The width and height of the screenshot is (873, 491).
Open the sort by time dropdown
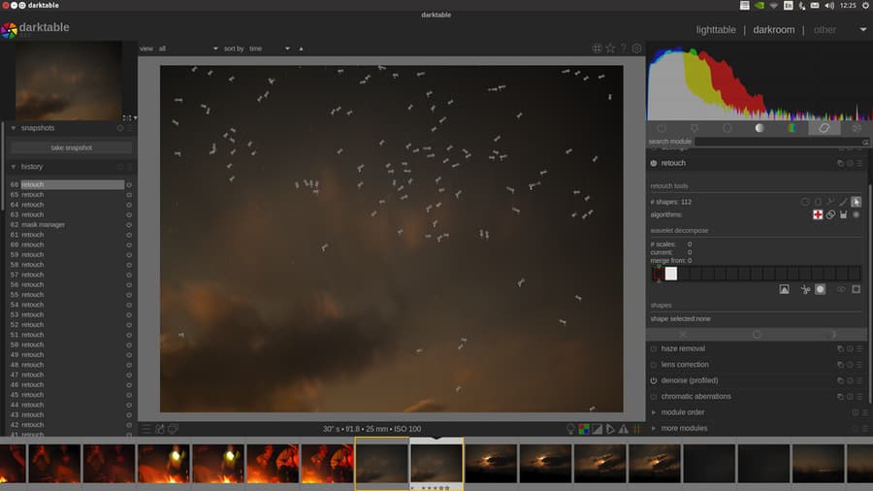pos(270,49)
